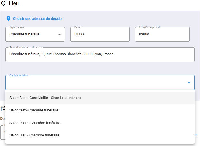Click the Choisir le salon combo box
This screenshot has height=146, width=200.
pos(95,83)
